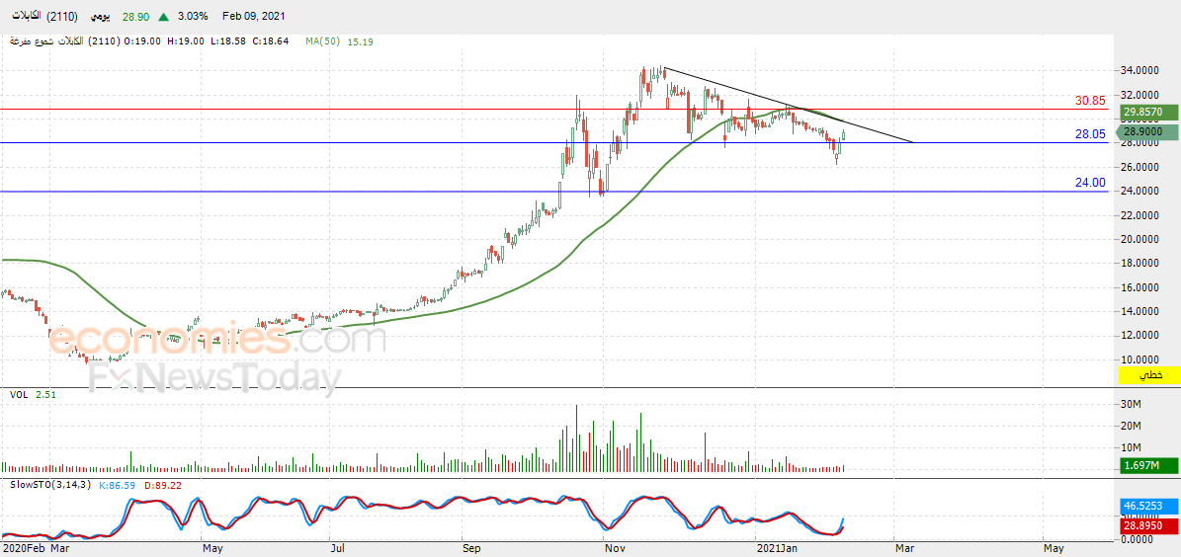Click the green up-triangle change indicator
Viewport: 1181px width, 557px height.
click(x=163, y=16)
